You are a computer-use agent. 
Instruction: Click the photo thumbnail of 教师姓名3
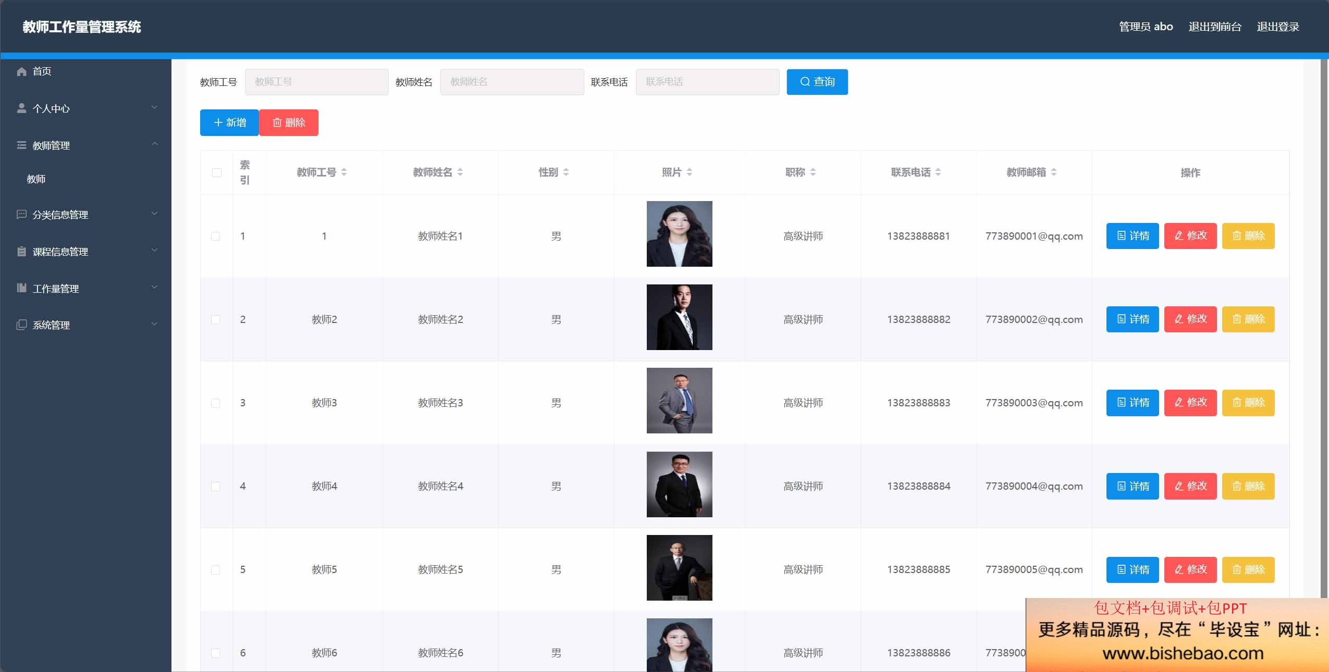pos(680,401)
